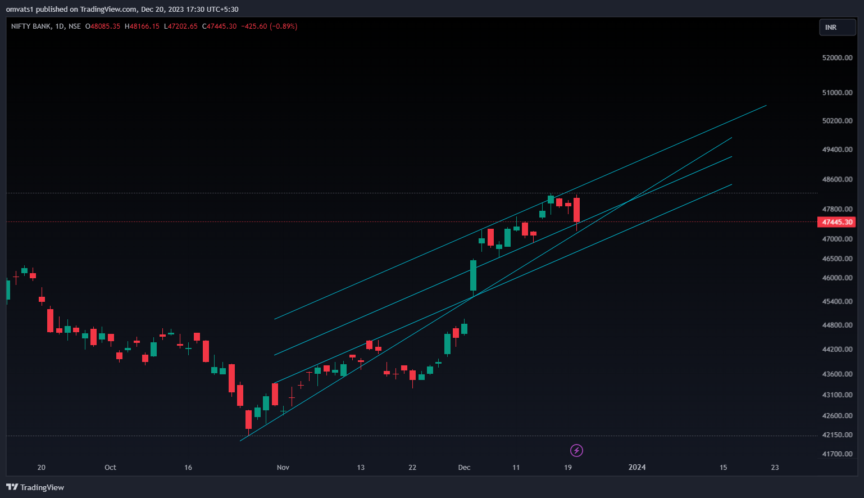Viewport: 864px width, 498px height.
Task: Click the 13 date label on time axis
Action: (x=361, y=468)
